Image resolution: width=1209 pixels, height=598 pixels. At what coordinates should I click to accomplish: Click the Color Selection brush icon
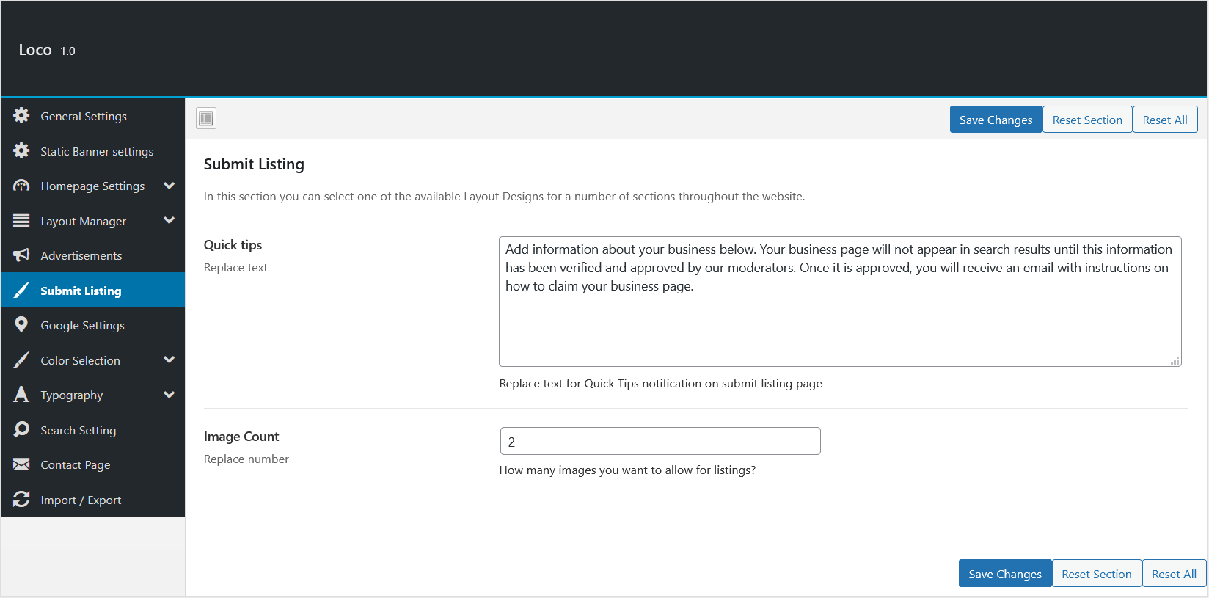[x=21, y=360]
